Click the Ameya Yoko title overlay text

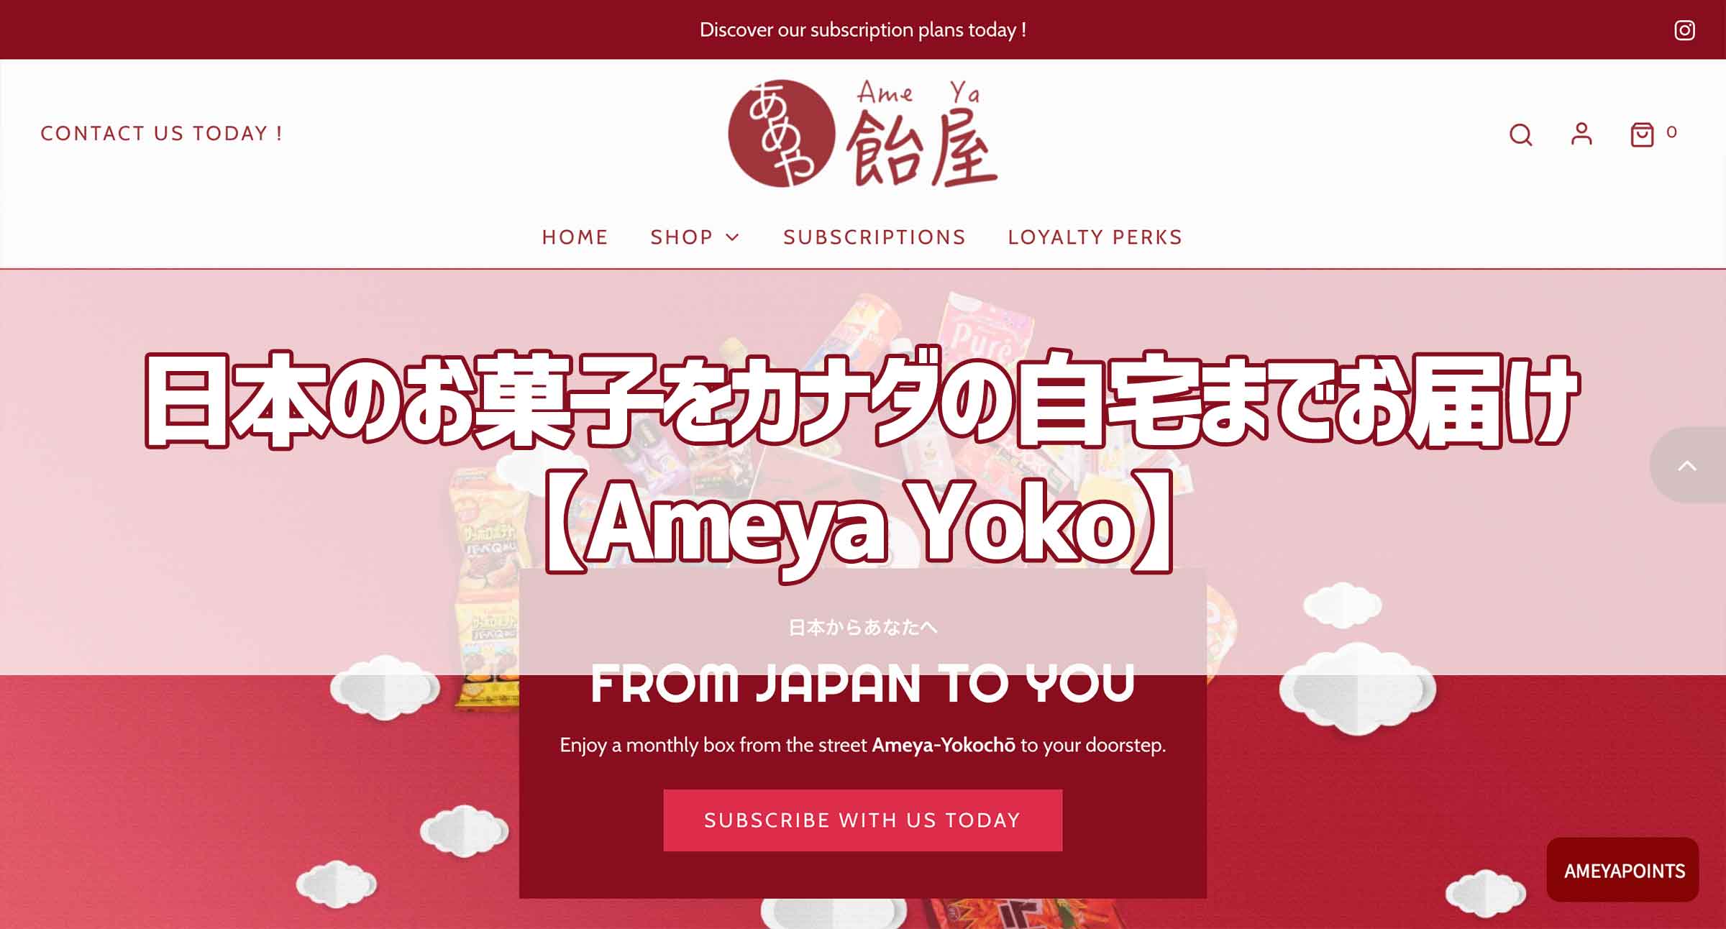pos(860,523)
